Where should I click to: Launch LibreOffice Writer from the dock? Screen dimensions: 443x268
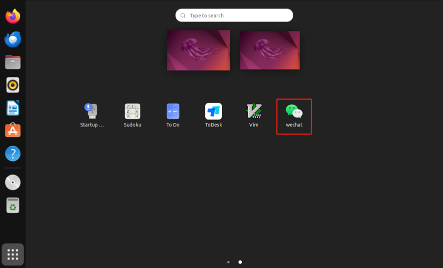point(12,107)
